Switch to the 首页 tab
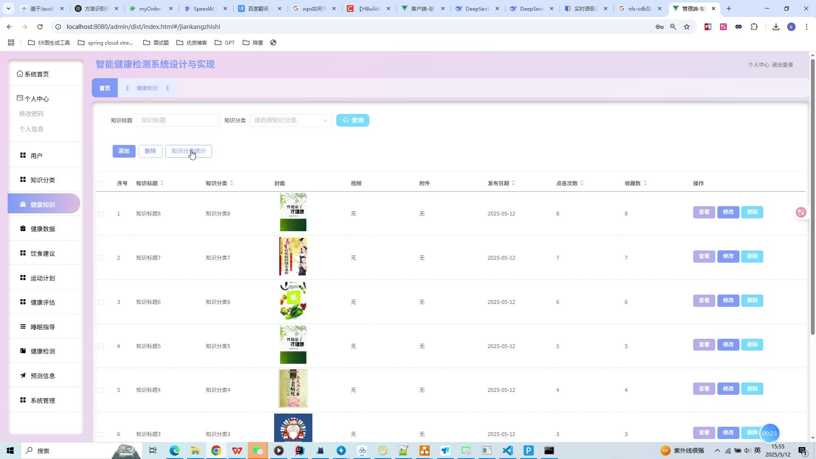 [105, 88]
